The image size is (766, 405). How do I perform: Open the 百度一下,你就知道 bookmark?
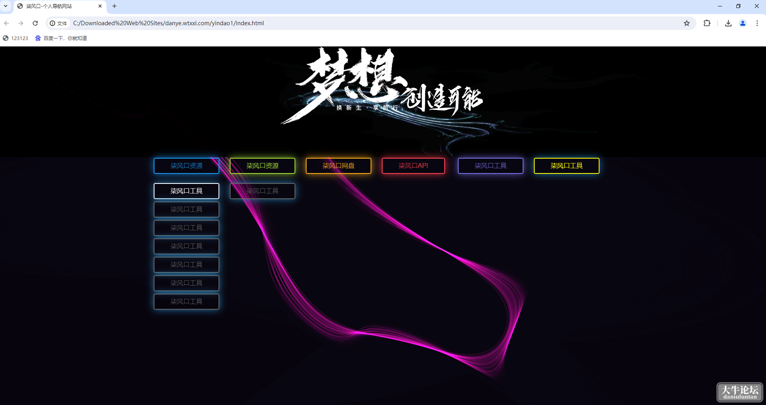click(x=61, y=38)
